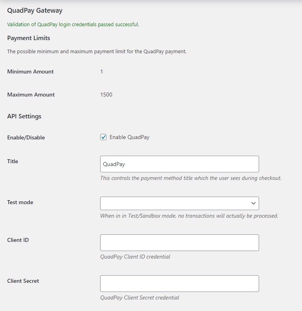
Task: Click the API Settings section heading
Action: tap(24, 116)
